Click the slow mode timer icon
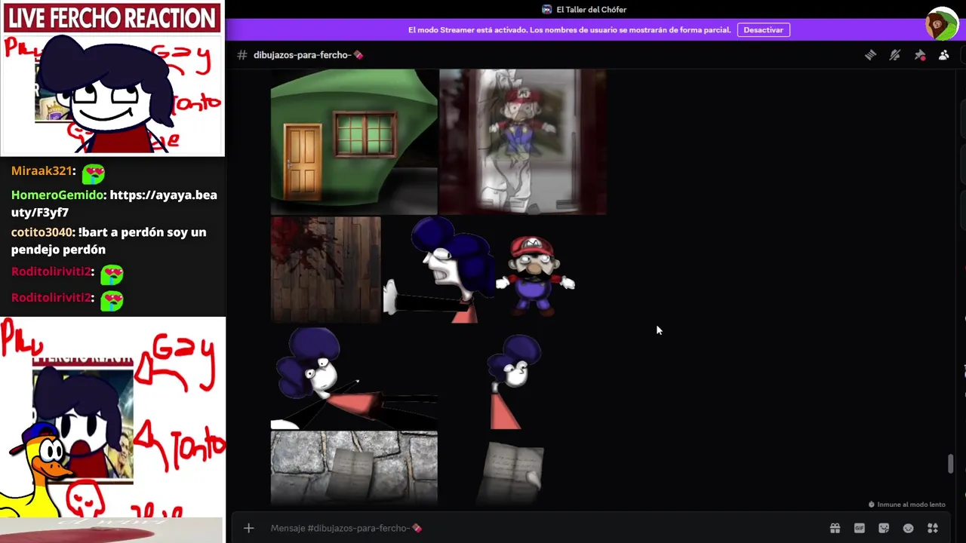 coord(872,505)
